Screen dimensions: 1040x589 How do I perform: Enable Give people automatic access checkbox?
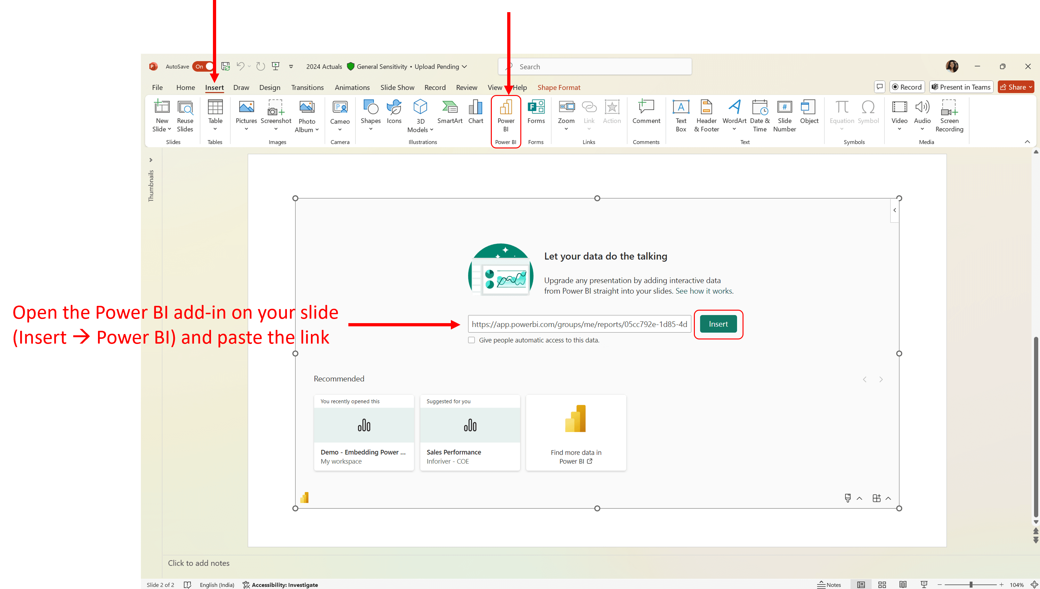click(x=471, y=340)
